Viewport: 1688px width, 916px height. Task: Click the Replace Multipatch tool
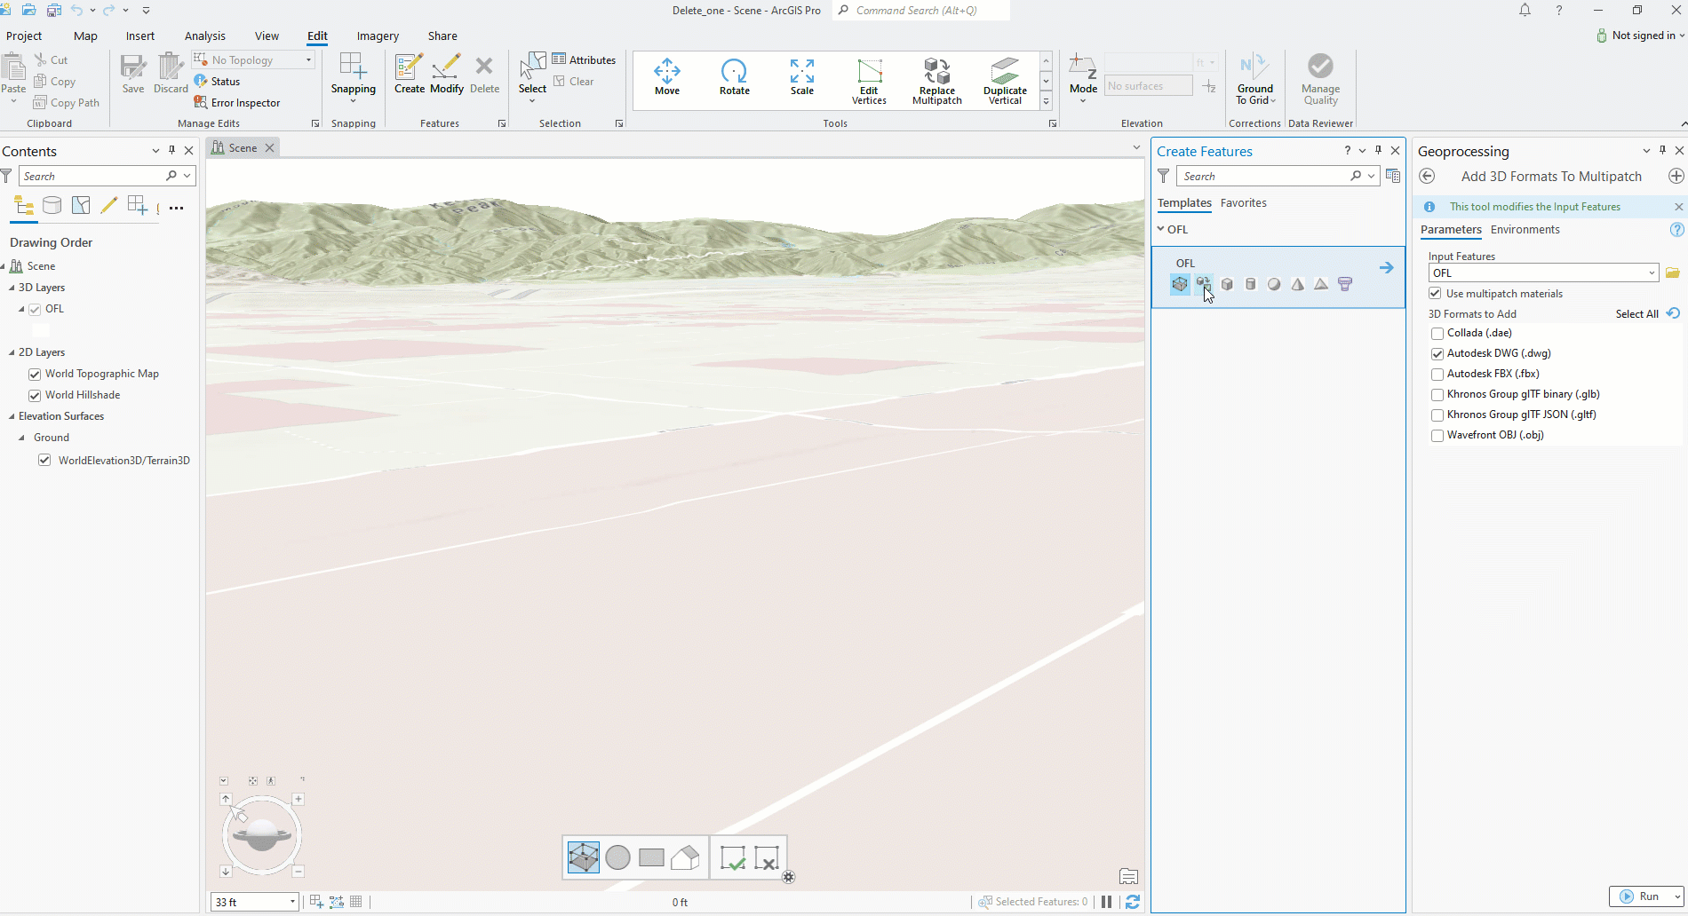[936, 78]
